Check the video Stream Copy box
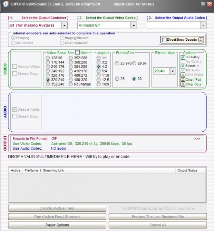This screenshot has width=214, height=231. tap(14, 73)
